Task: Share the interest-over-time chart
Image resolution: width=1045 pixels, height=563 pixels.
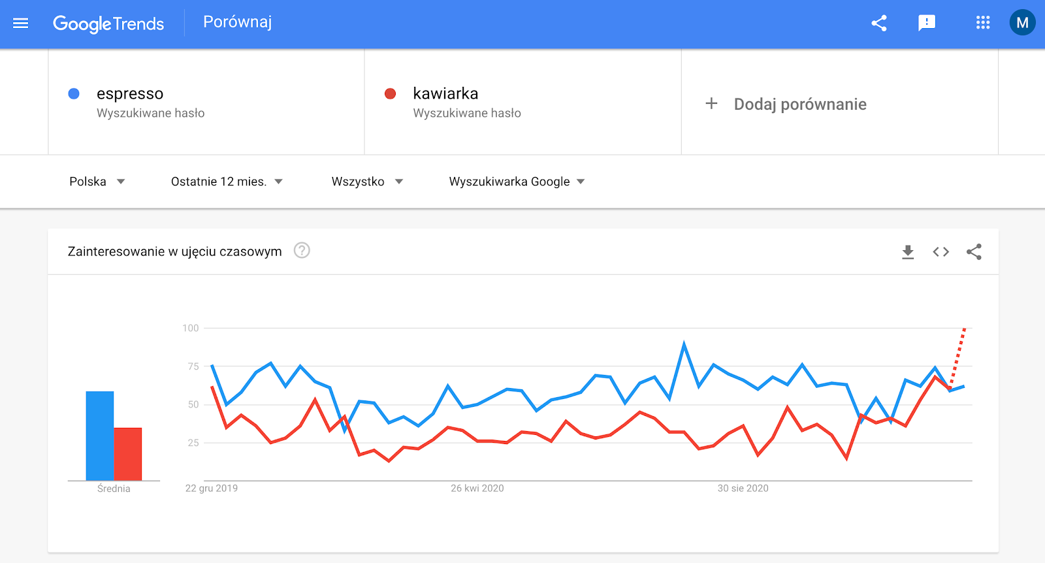Action: click(x=974, y=251)
